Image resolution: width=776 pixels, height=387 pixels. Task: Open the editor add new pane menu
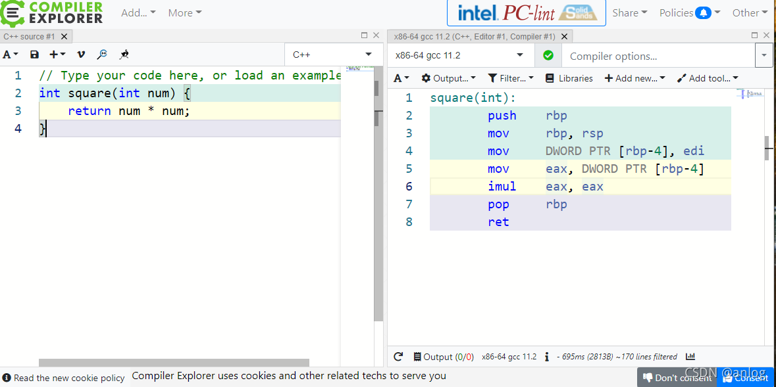pyautogui.click(x=57, y=55)
